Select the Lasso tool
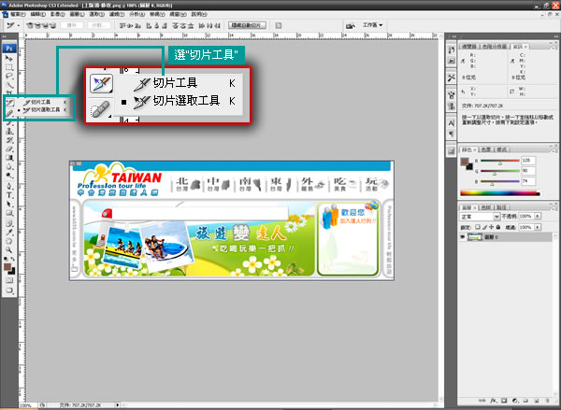Image resolution: width=561 pixels, height=410 pixels. (9, 77)
